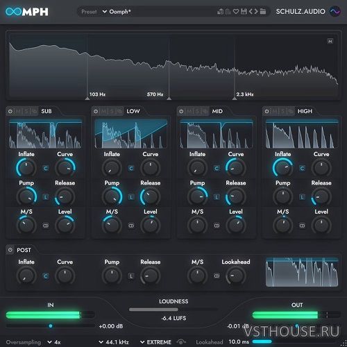Screen dimensions: 347x347
Task: Toggle MID band Pump L button
Action: (217, 197)
